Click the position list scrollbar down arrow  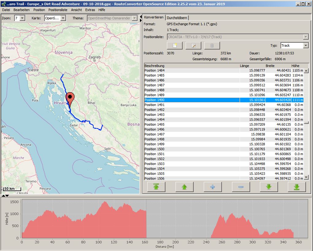click(x=306, y=177)
